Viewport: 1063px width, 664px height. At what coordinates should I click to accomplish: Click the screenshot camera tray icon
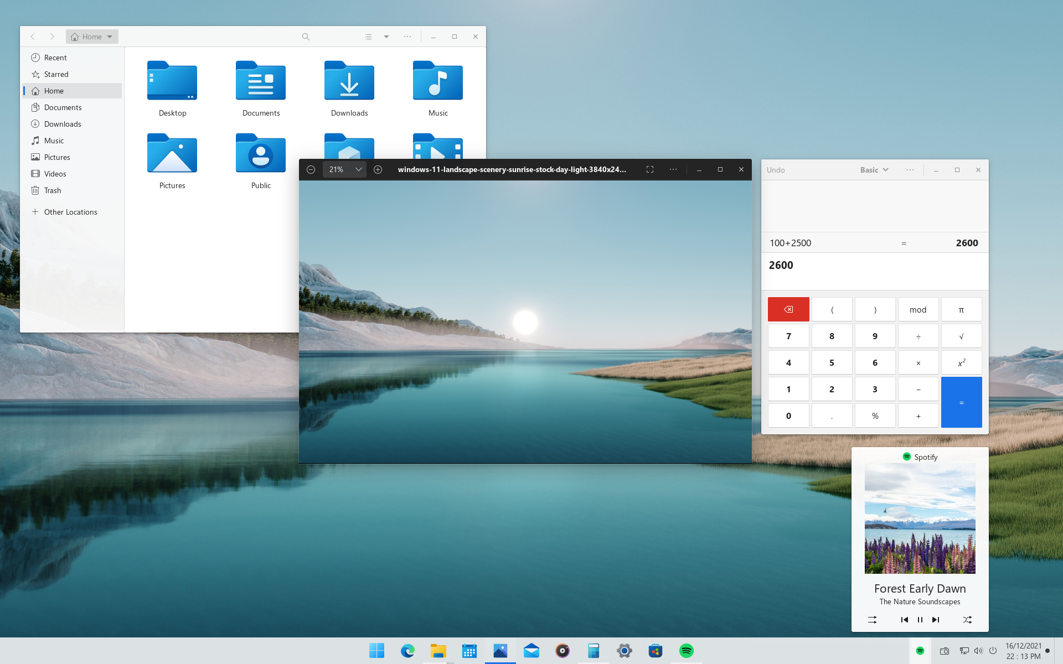[x=945, y=651]
